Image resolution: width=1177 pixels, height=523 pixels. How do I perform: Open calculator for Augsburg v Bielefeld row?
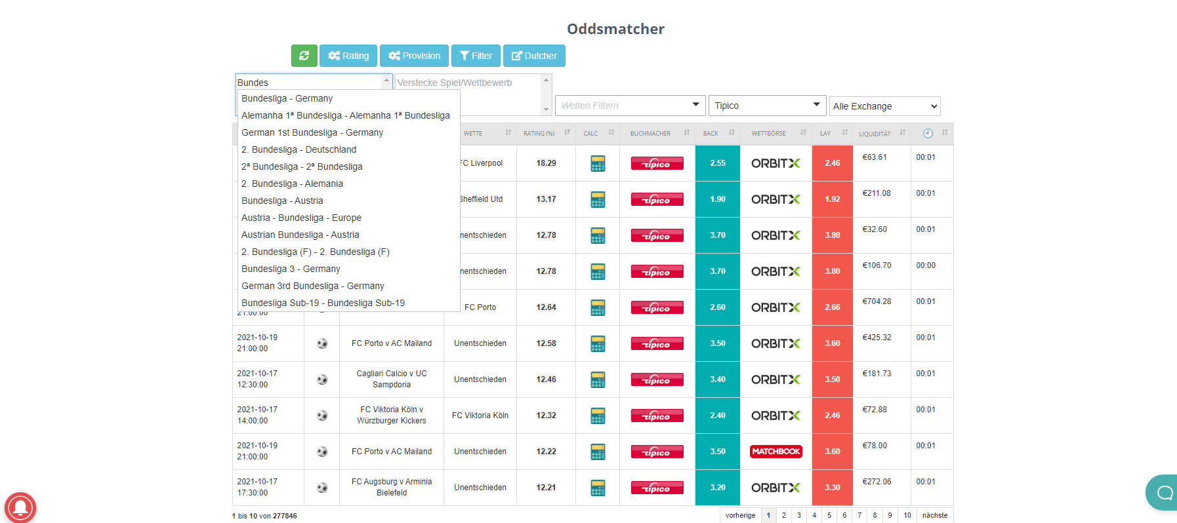598,488
